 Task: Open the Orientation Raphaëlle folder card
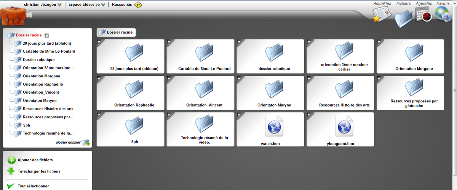(x=130, y=93)
